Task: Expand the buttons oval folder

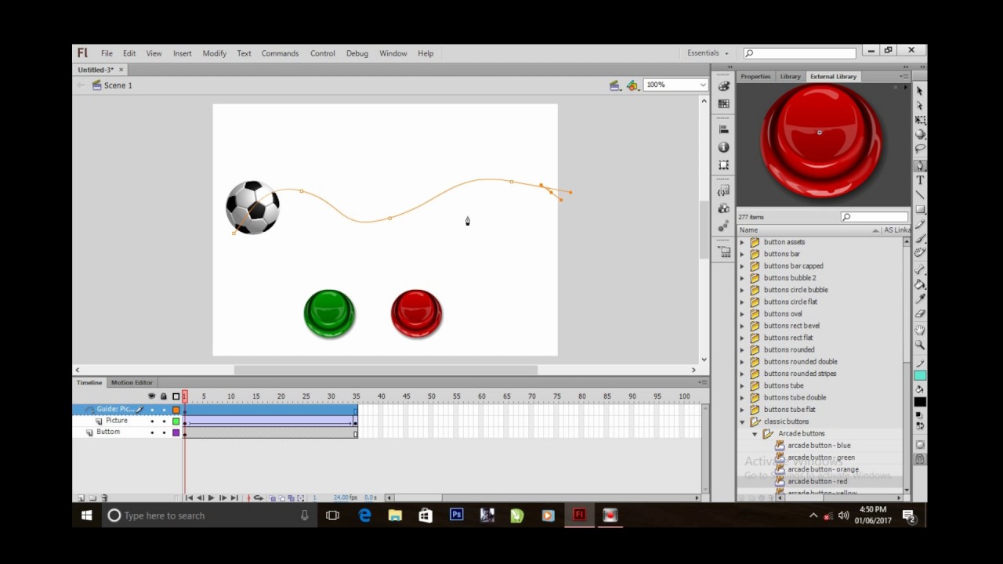Action: [742, 314]
